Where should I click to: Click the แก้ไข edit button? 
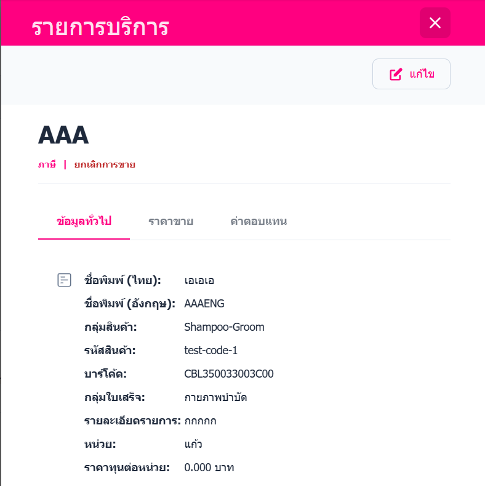[x=411, y=74]
